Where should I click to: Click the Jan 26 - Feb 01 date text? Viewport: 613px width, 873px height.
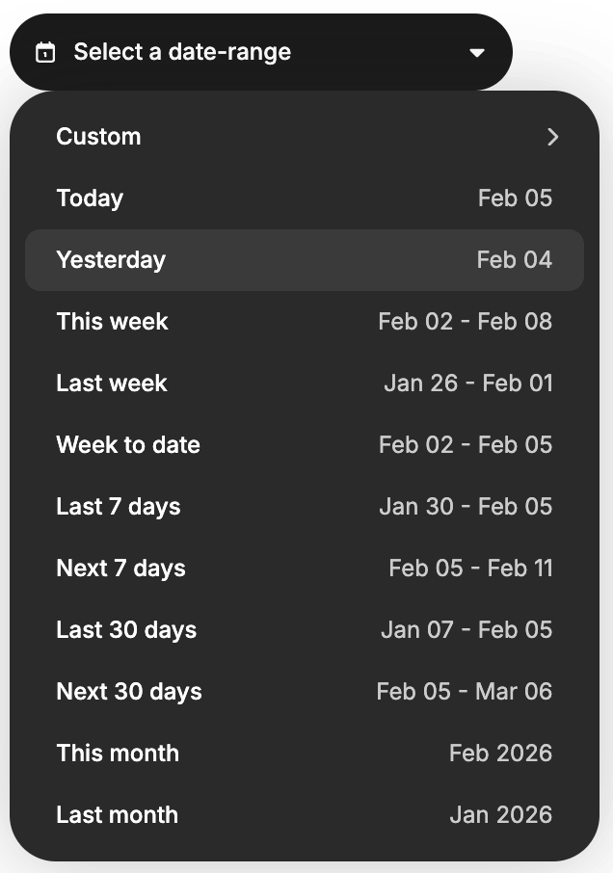468,384
